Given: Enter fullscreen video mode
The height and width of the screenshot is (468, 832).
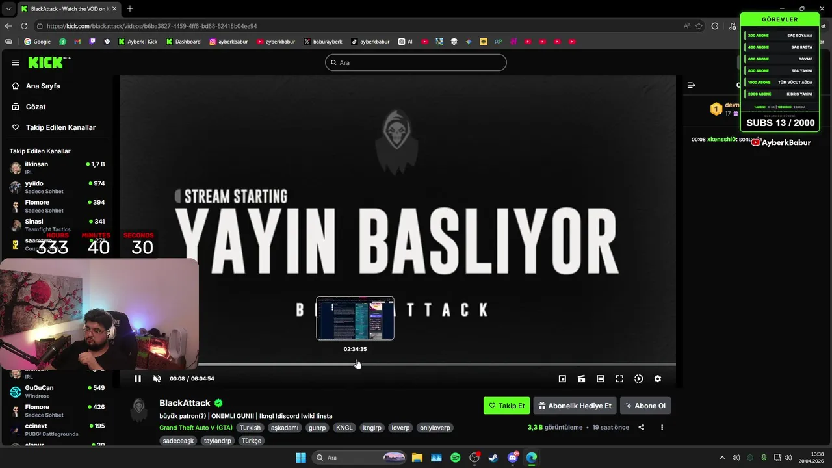Looking at the screenshot, I should tap(619, 379).
